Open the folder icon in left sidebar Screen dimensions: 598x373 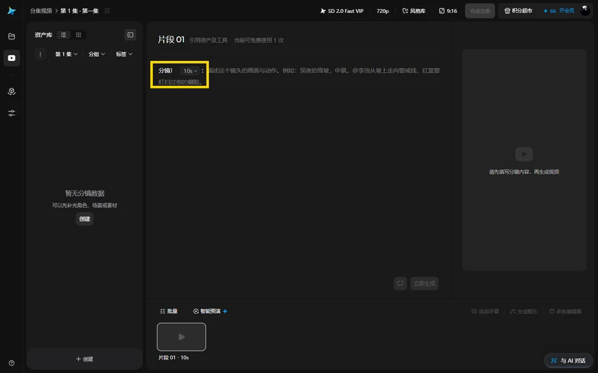[12, 37]
